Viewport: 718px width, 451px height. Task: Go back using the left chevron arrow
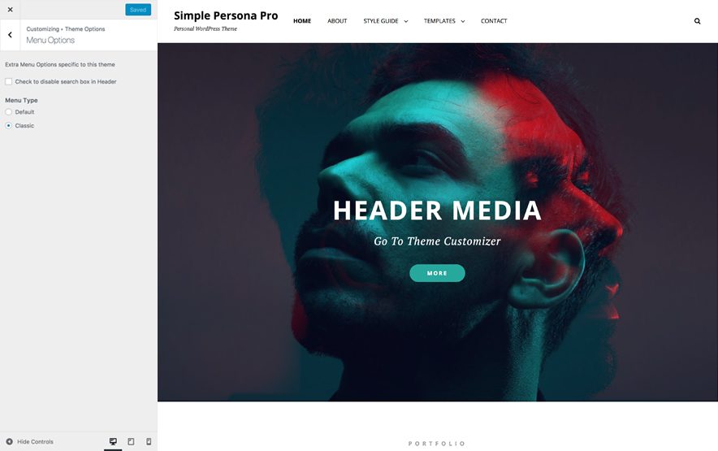click(x=10, y=35)
